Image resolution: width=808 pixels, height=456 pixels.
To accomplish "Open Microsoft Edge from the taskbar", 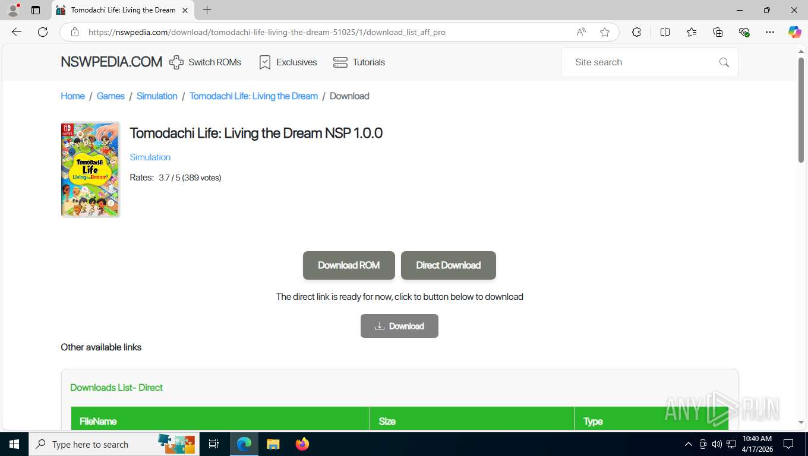I will tap(244, 444).
